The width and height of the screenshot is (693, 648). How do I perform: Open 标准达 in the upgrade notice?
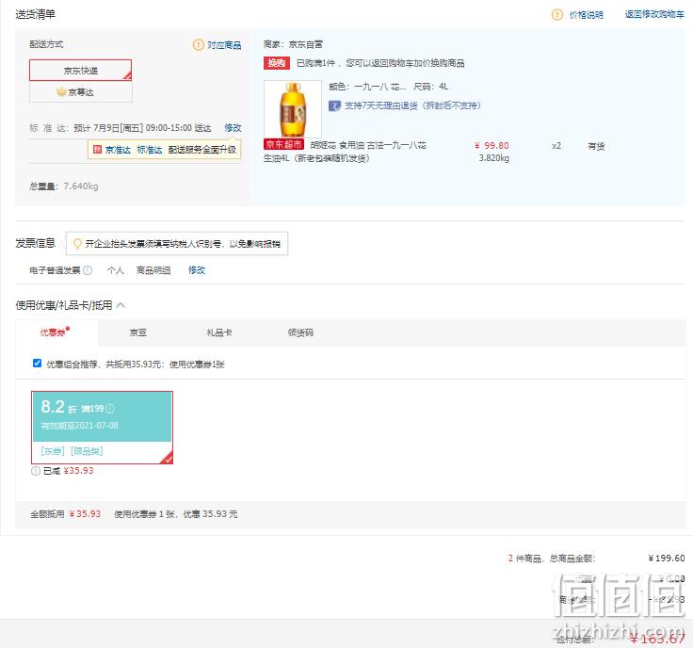coord(150,150)
